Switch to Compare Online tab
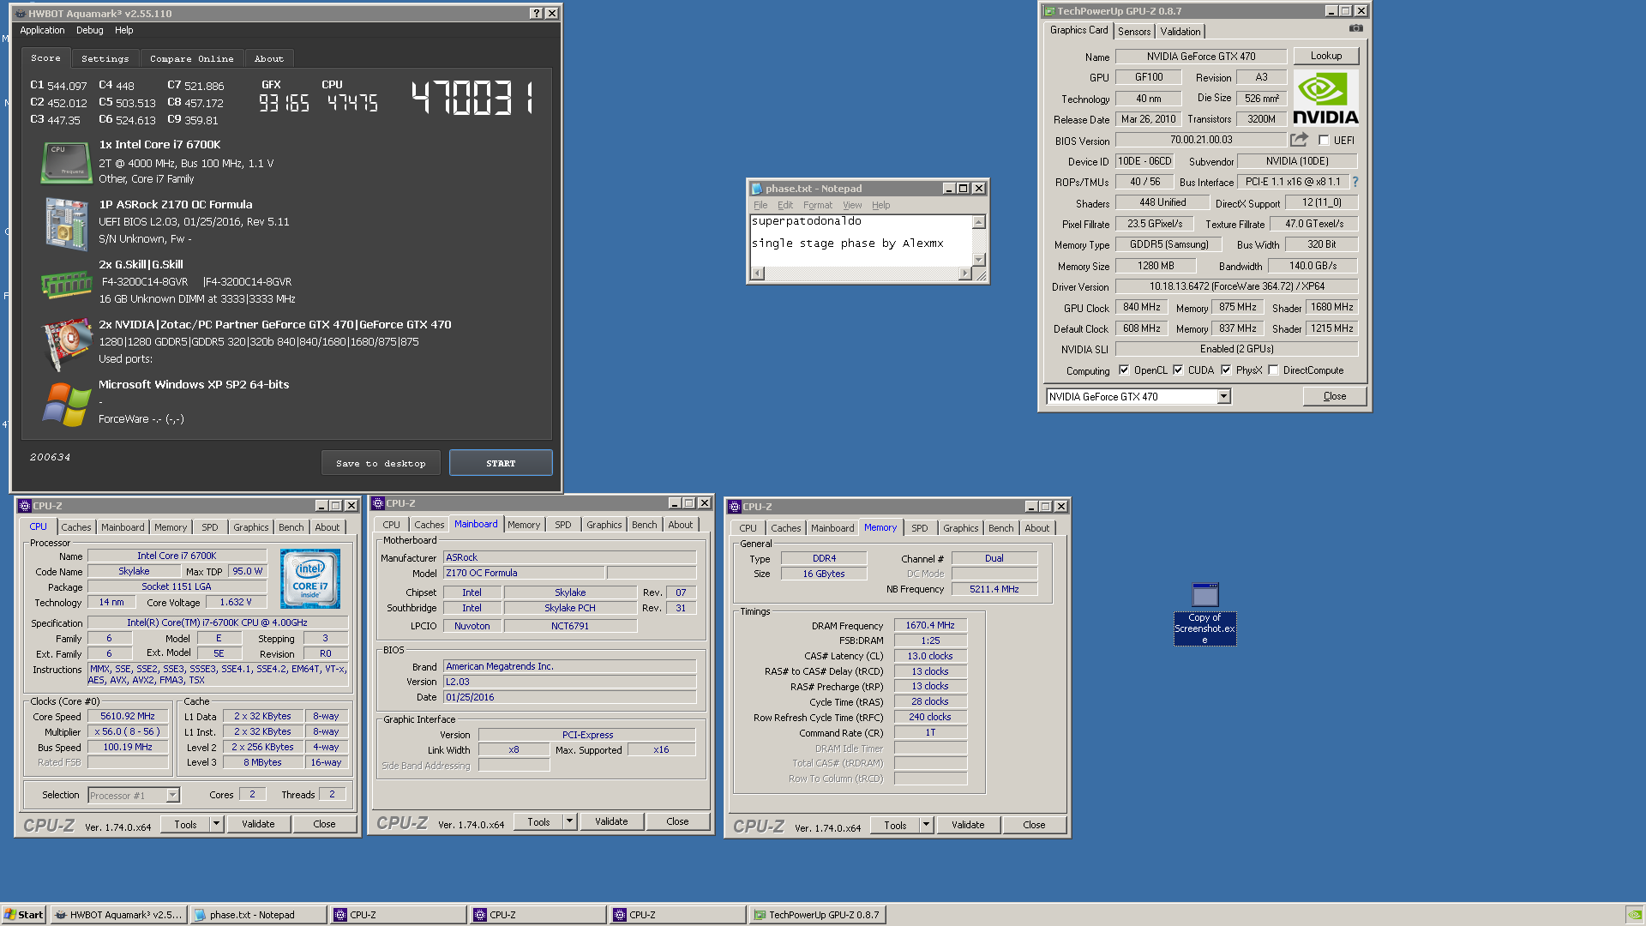The image size is (1646, 926). point(191,58)
